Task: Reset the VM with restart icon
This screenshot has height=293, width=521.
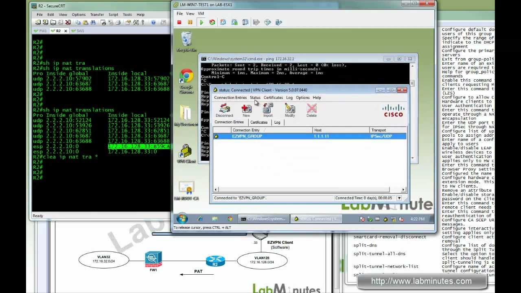Action: [x=212, y=22]
